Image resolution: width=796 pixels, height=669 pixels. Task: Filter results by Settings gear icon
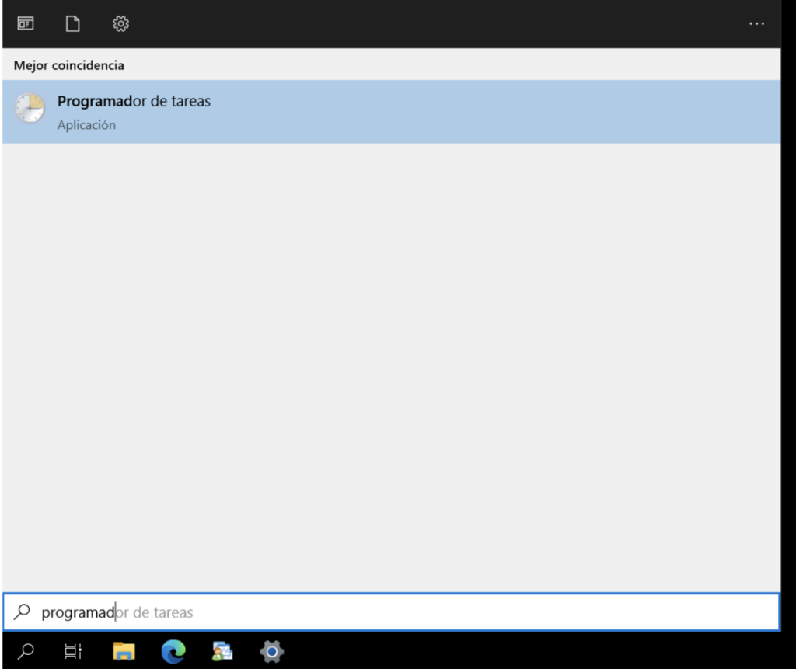point(120,24)
